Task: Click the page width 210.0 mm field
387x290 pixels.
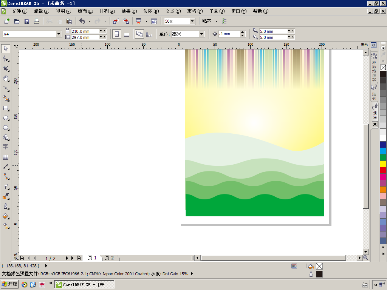Action: coord(85,31)
